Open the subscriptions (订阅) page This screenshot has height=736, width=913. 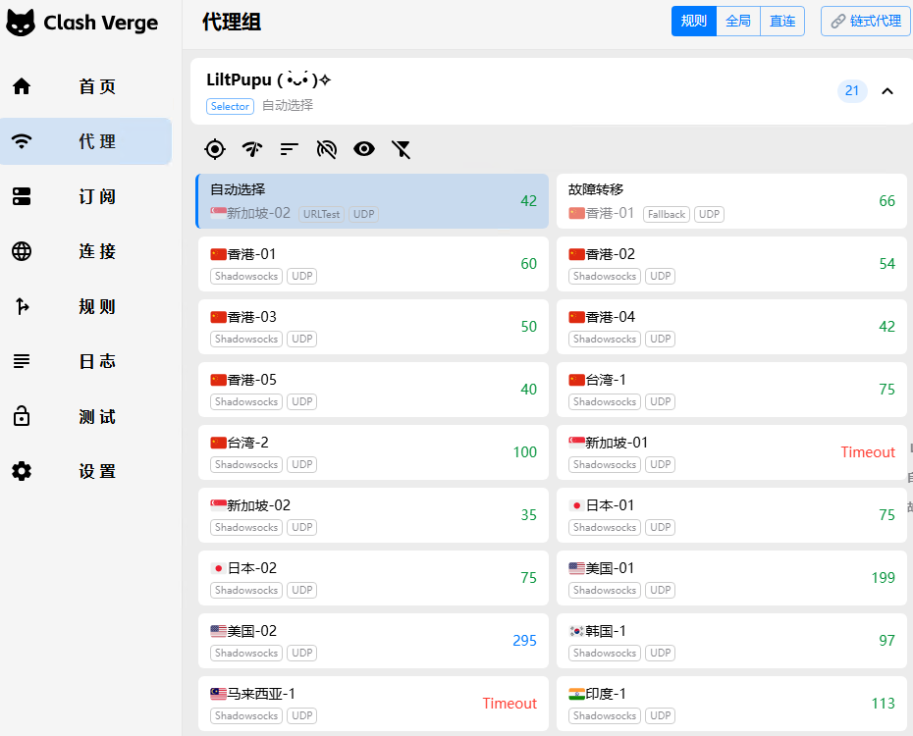click(x=85, y=196)
